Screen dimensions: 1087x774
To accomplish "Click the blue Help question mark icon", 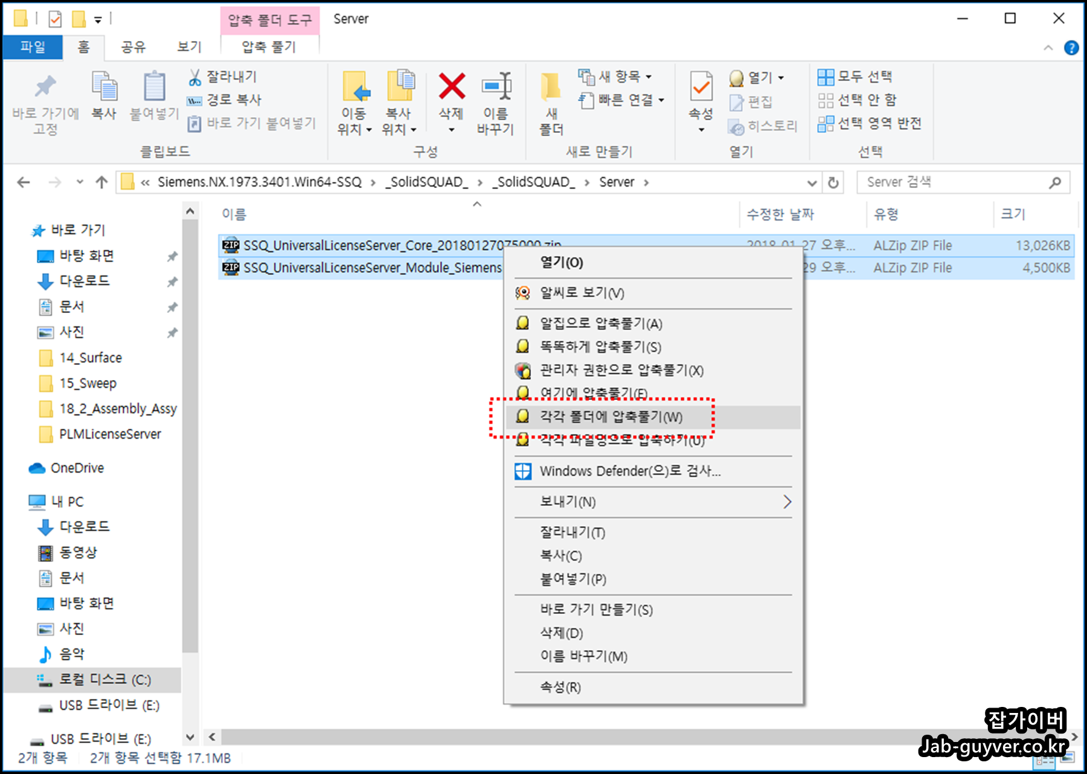I will point(1071,48).
